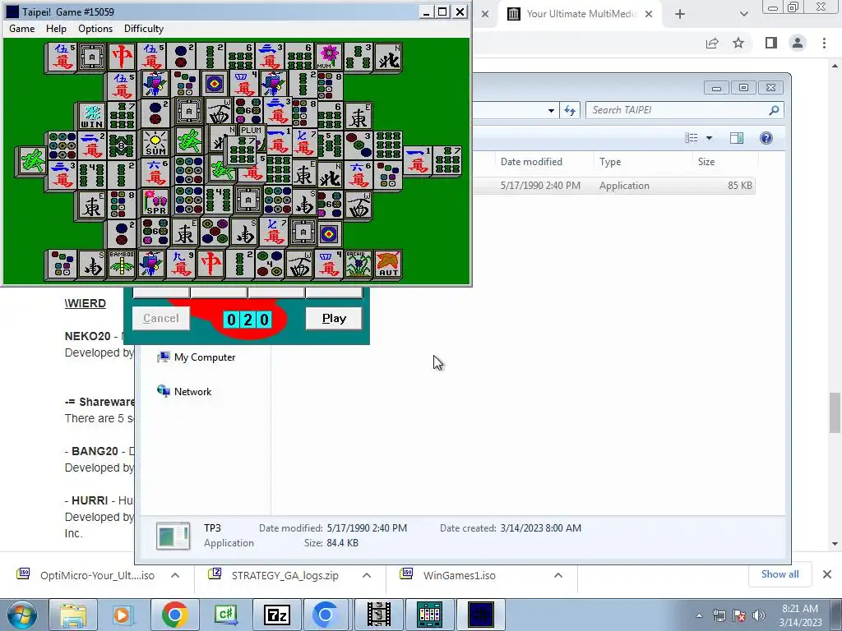Screen dimensions: 842x631
Task: Select the BAMBOO flower tile
Action: (122, 264)
